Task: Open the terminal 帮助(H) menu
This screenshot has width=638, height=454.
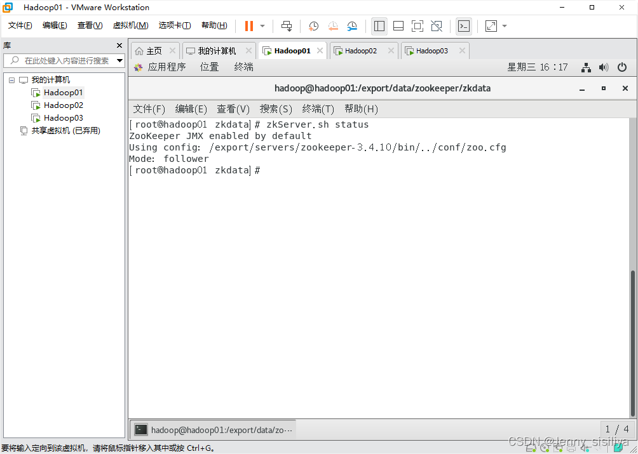Action: click(361, 109)
